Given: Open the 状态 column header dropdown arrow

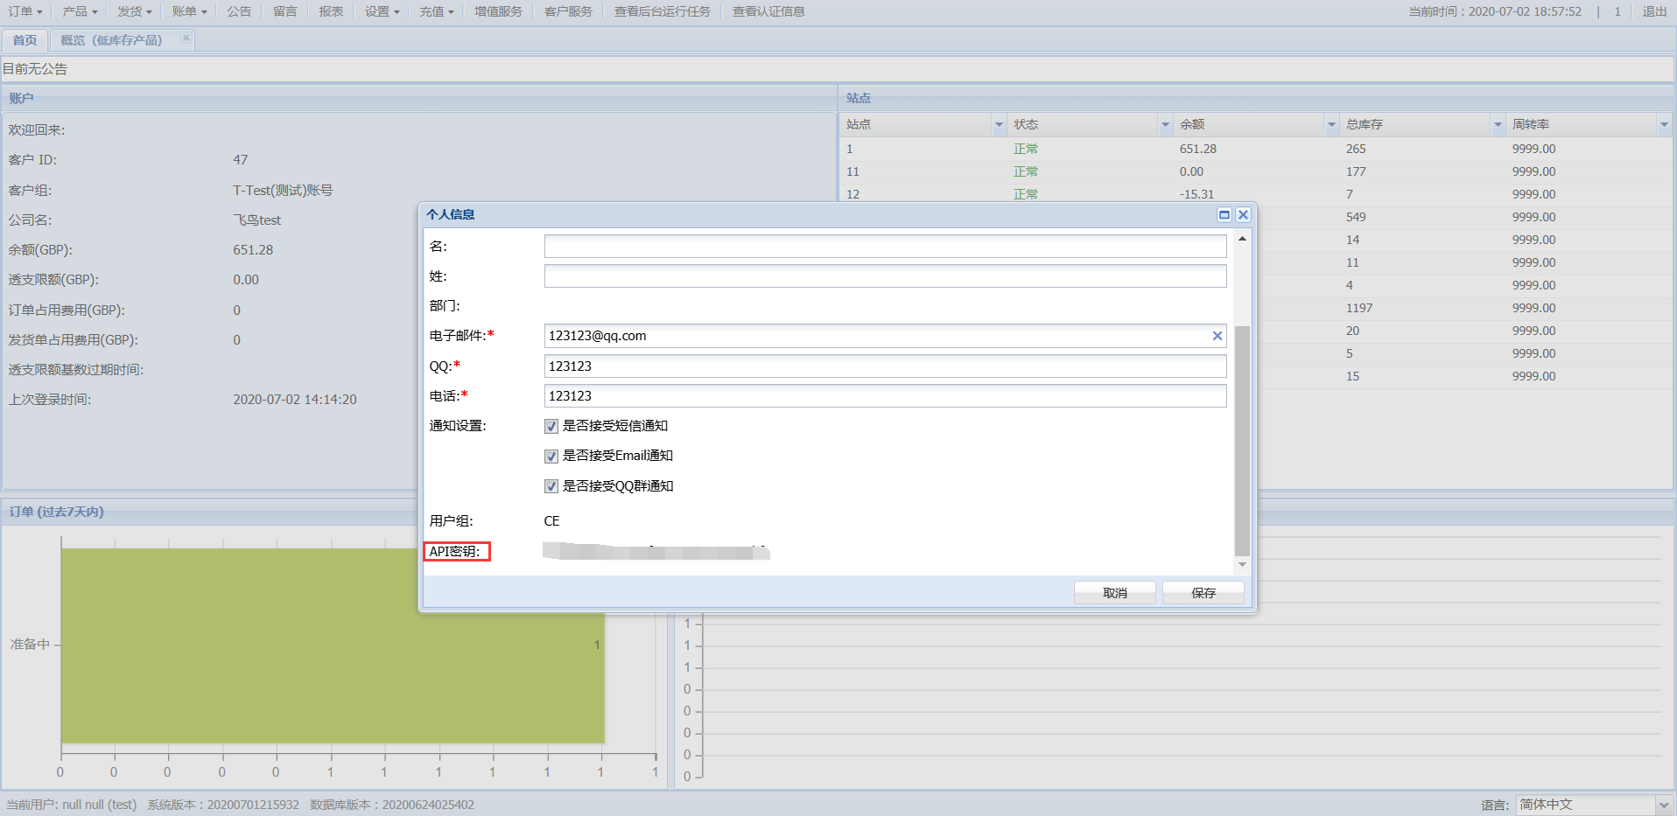Looking at the screenshot, I should pos(1165,125).
